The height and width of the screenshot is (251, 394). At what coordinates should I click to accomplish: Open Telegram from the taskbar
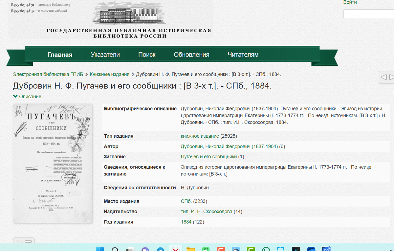point(160,249)
